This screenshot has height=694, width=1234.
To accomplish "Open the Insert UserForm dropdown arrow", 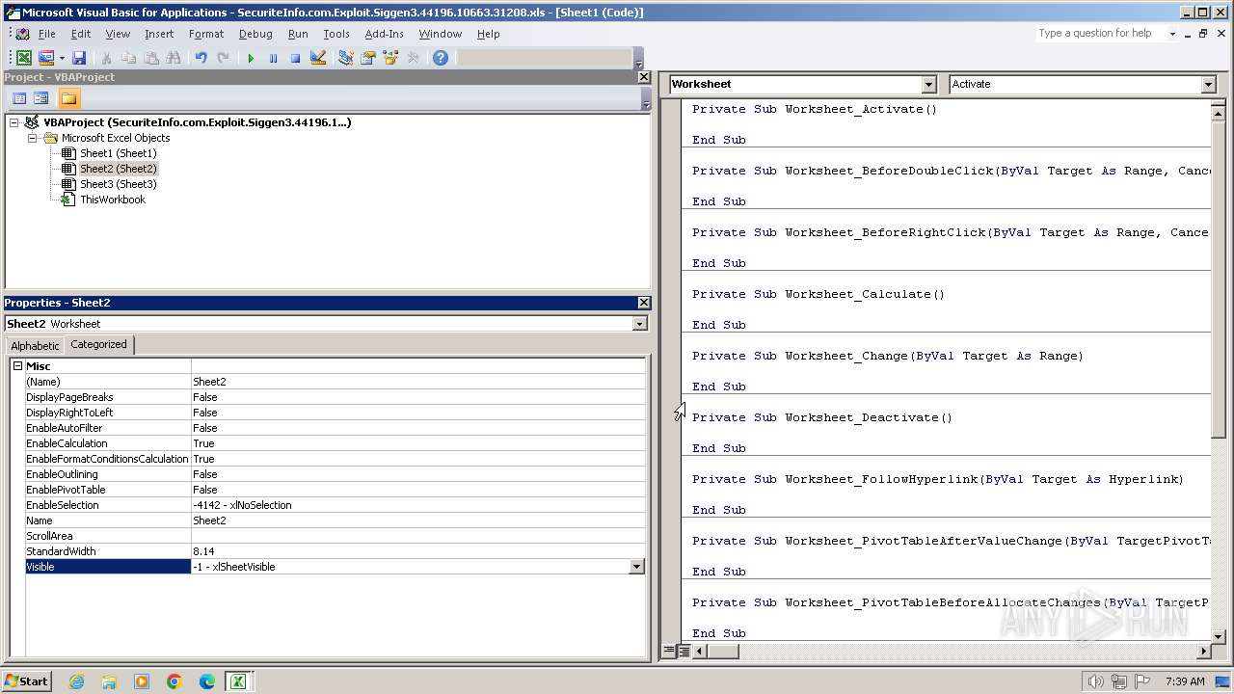I will [x=62, y=59].
